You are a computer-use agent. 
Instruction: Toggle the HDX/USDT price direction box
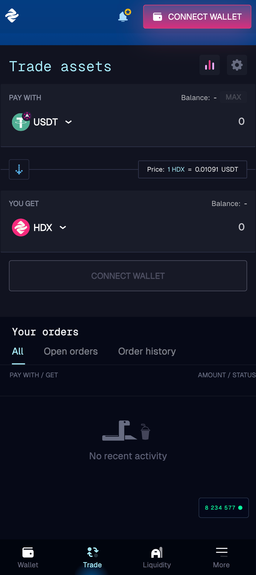193,169
